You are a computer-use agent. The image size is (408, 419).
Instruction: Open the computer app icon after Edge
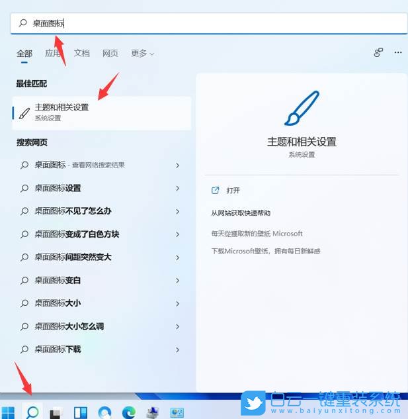[153, 412]
